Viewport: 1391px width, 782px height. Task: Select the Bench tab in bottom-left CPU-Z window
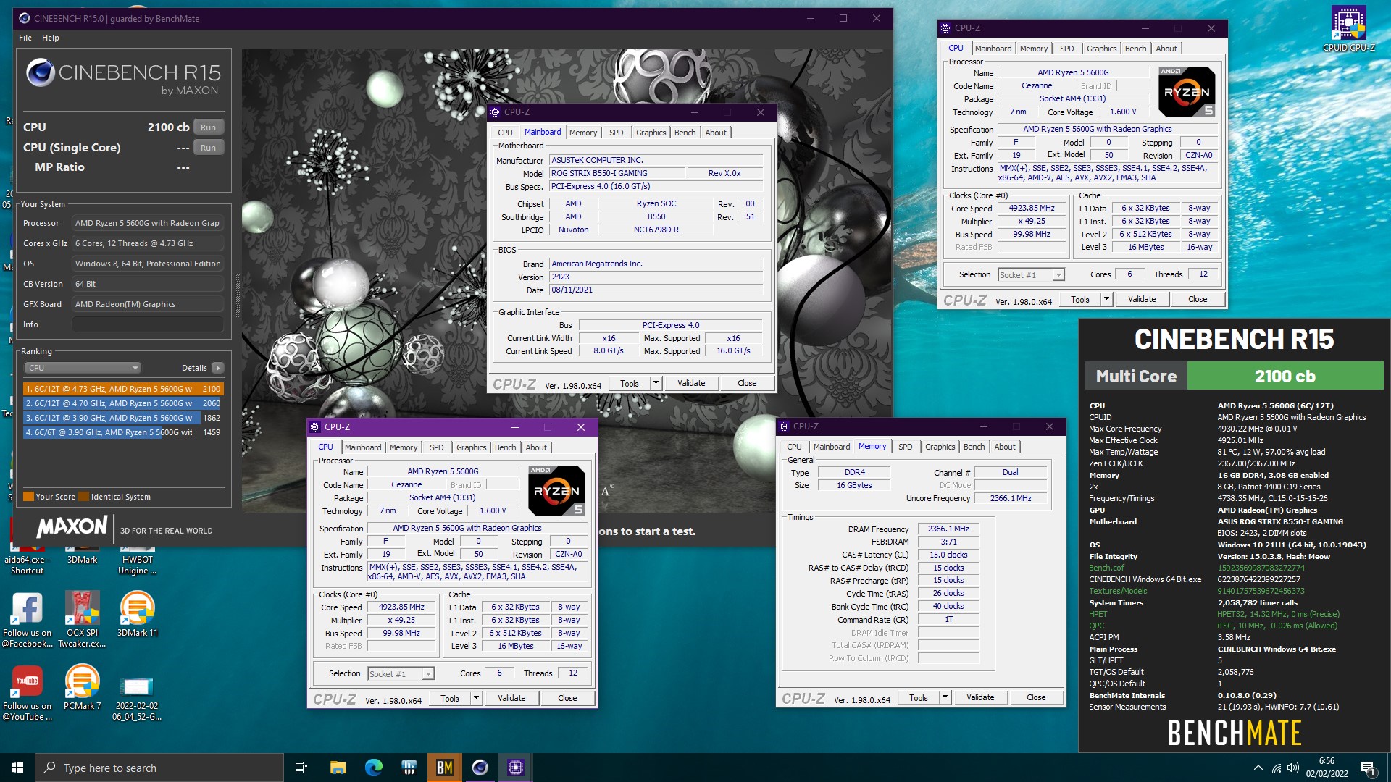pyautogui.click(x=505, y=447)
